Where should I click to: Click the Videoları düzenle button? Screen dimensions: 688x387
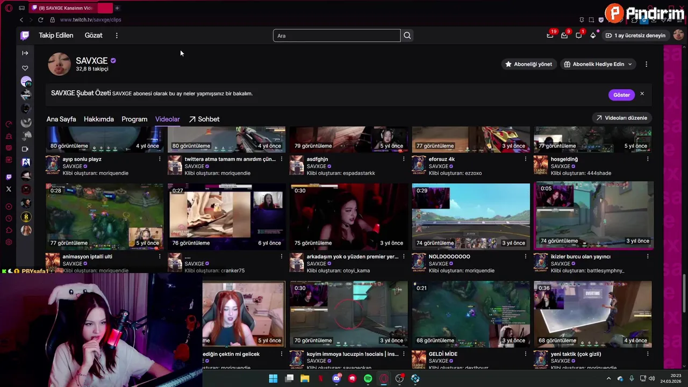tap(622, 118)
